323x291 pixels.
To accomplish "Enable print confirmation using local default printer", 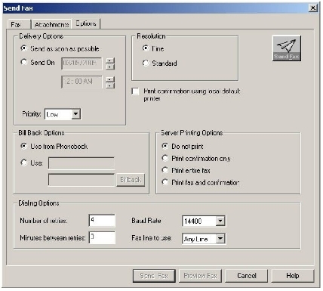I will (135, 91).
